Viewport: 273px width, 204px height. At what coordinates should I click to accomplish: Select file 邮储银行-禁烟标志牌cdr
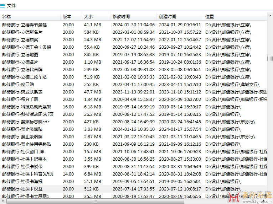pos(26,122)
